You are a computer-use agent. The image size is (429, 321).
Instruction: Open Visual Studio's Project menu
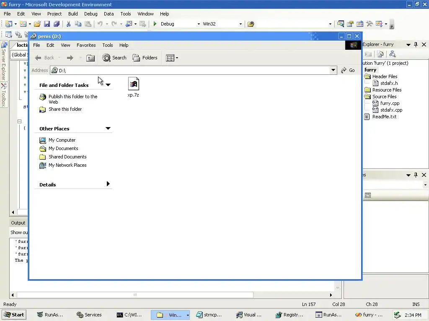(x=54, y=14)
